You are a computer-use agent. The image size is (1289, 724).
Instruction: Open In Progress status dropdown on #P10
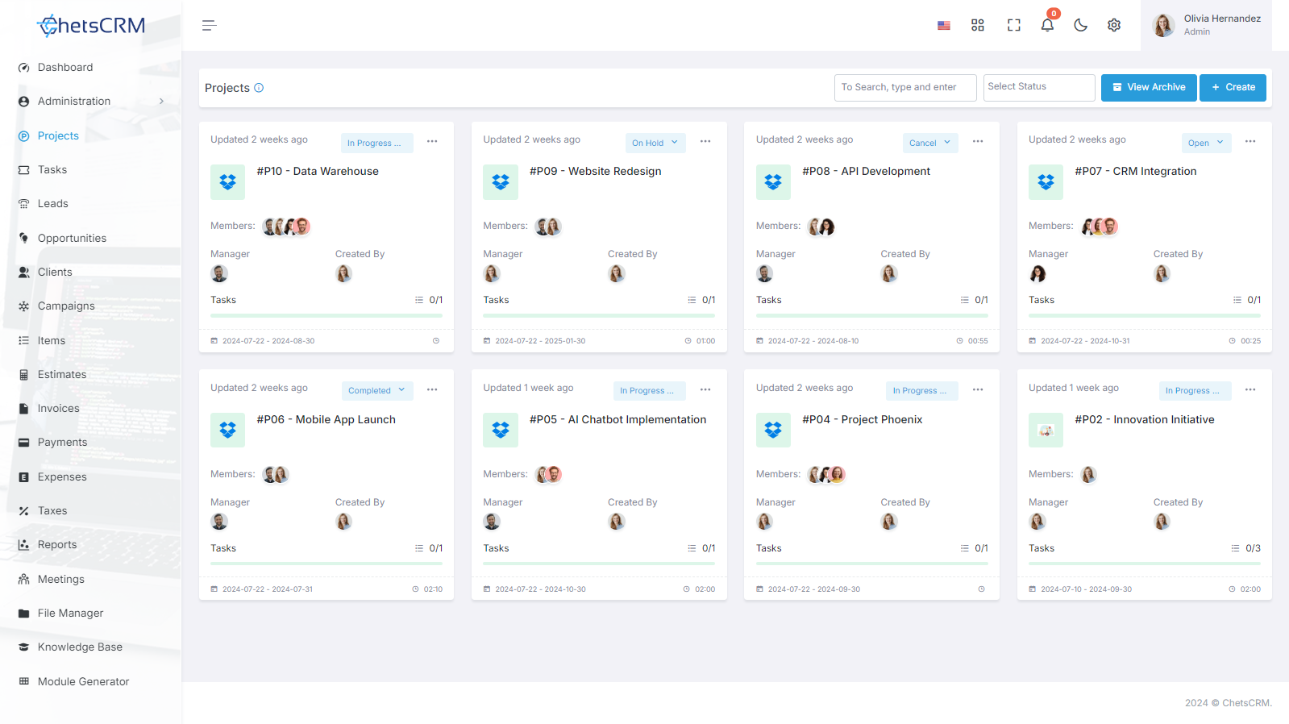377,143
